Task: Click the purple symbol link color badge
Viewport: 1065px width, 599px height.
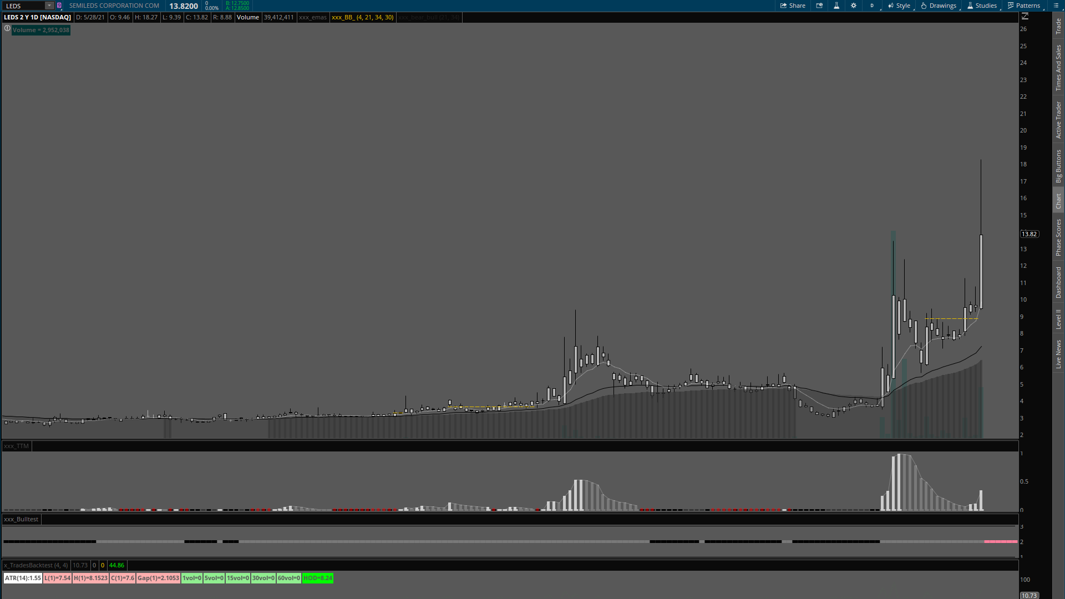Action: [x=59, y=6]
